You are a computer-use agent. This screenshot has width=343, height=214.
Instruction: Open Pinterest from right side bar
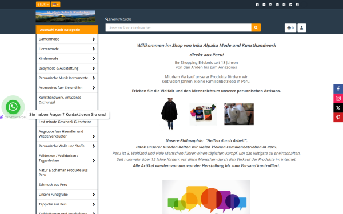[x=338, y=118]
